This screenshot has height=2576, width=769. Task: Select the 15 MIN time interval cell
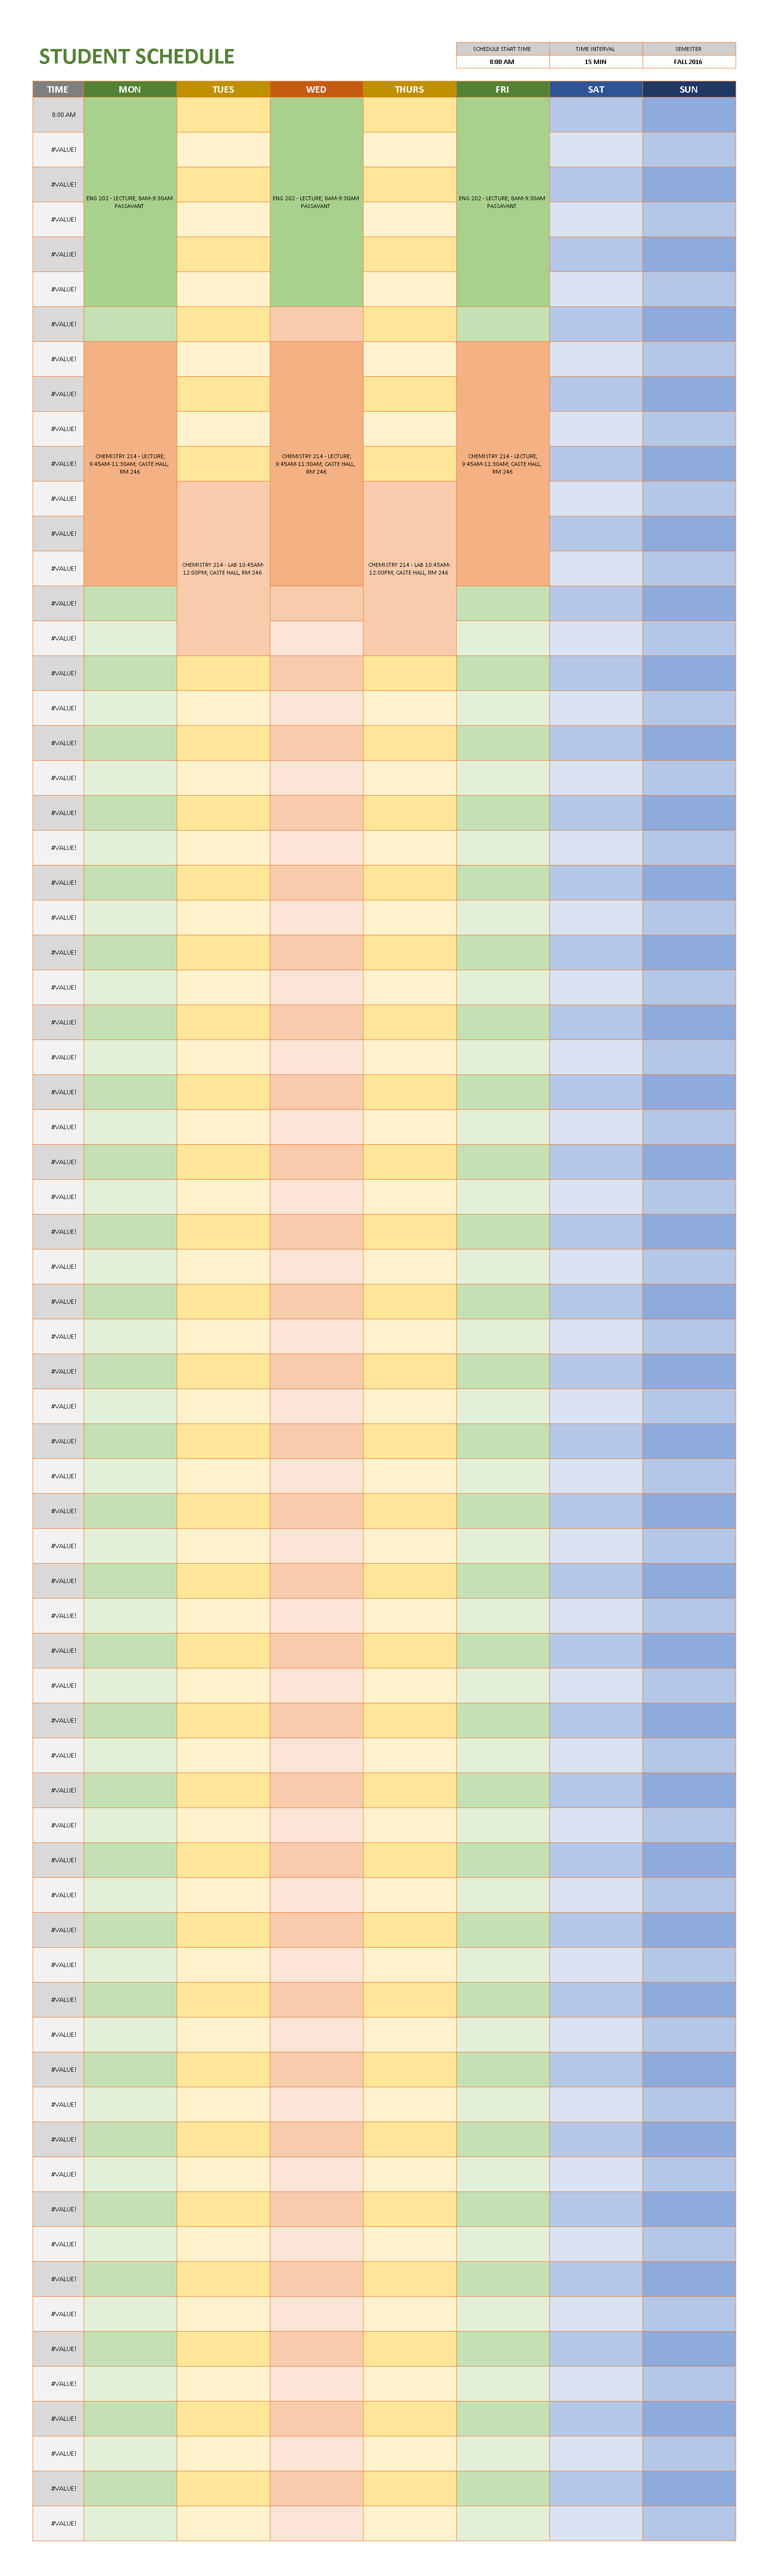click(x=595, y=62)
